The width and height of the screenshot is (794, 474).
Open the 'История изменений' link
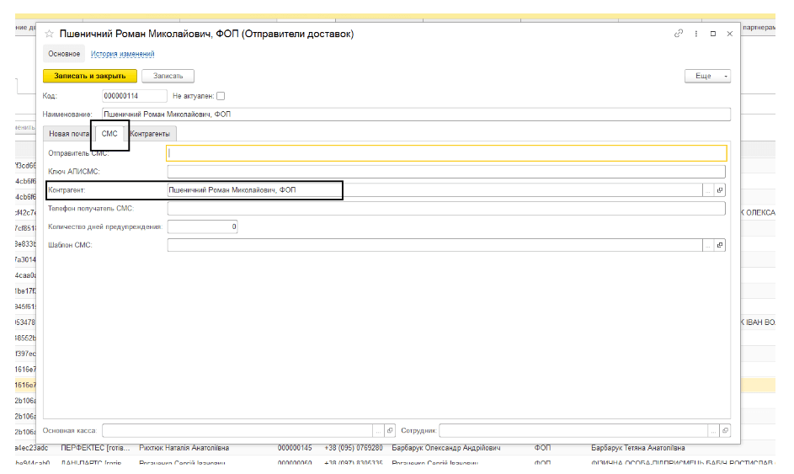[123, 54]
